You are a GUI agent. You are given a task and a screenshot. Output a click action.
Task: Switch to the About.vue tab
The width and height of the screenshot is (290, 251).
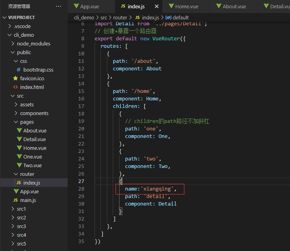click(233, 6)
